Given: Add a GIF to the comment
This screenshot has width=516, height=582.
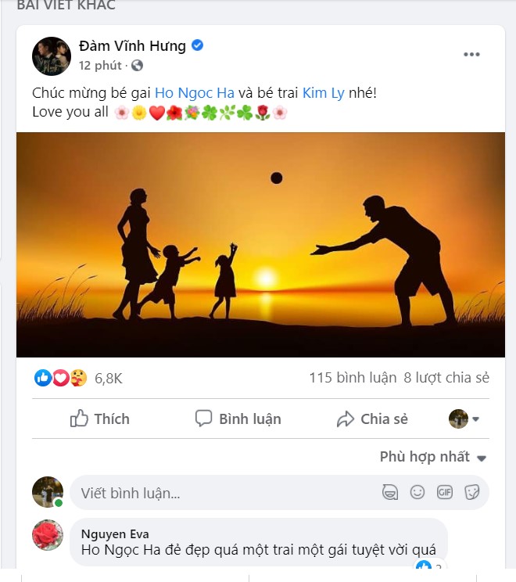Looking at the screenshot, I should [x=445, y=492].
